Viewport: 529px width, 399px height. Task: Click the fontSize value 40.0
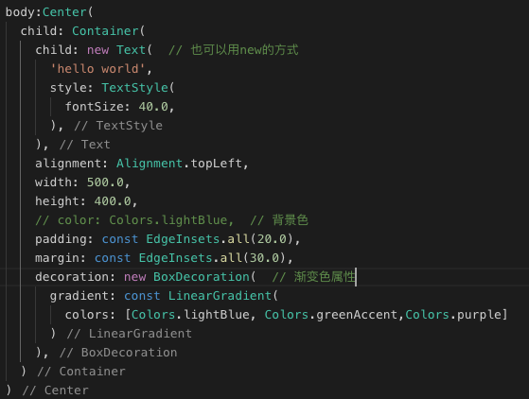[153, 107]
